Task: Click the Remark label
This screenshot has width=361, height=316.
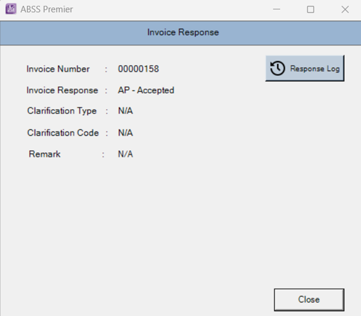Action: pyautogui.click(x=45, y=154)
